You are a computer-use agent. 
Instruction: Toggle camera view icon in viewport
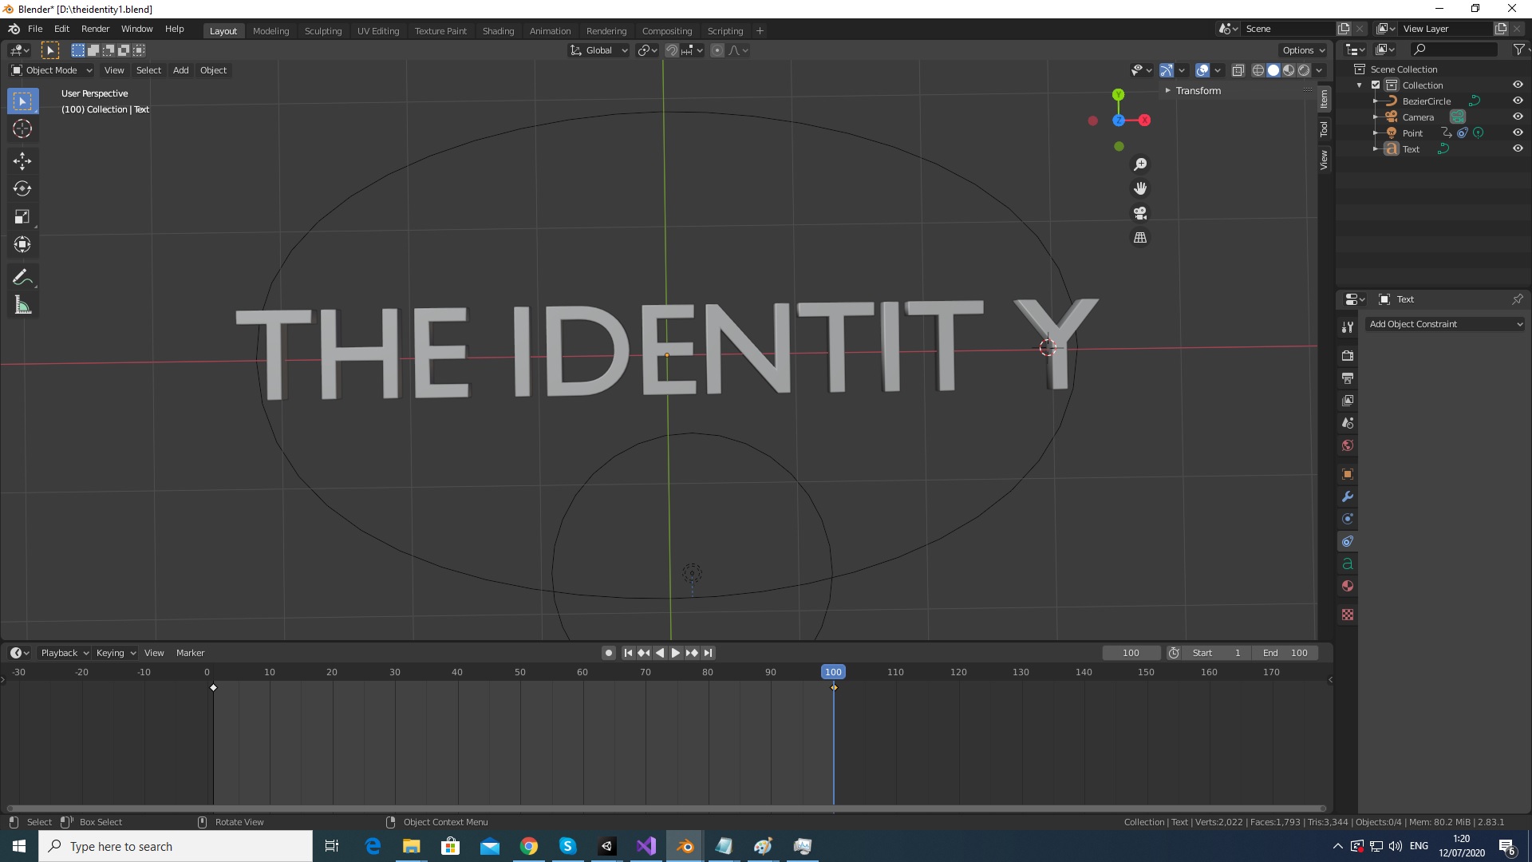pos(1140,213)
